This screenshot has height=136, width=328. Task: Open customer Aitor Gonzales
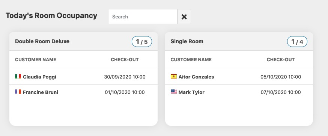click(196, 77)
